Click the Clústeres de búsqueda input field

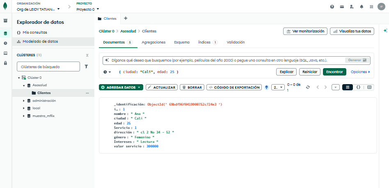[48, 66]
